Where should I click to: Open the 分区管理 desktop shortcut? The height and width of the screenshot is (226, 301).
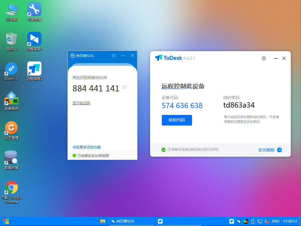[x=11, y=131]
